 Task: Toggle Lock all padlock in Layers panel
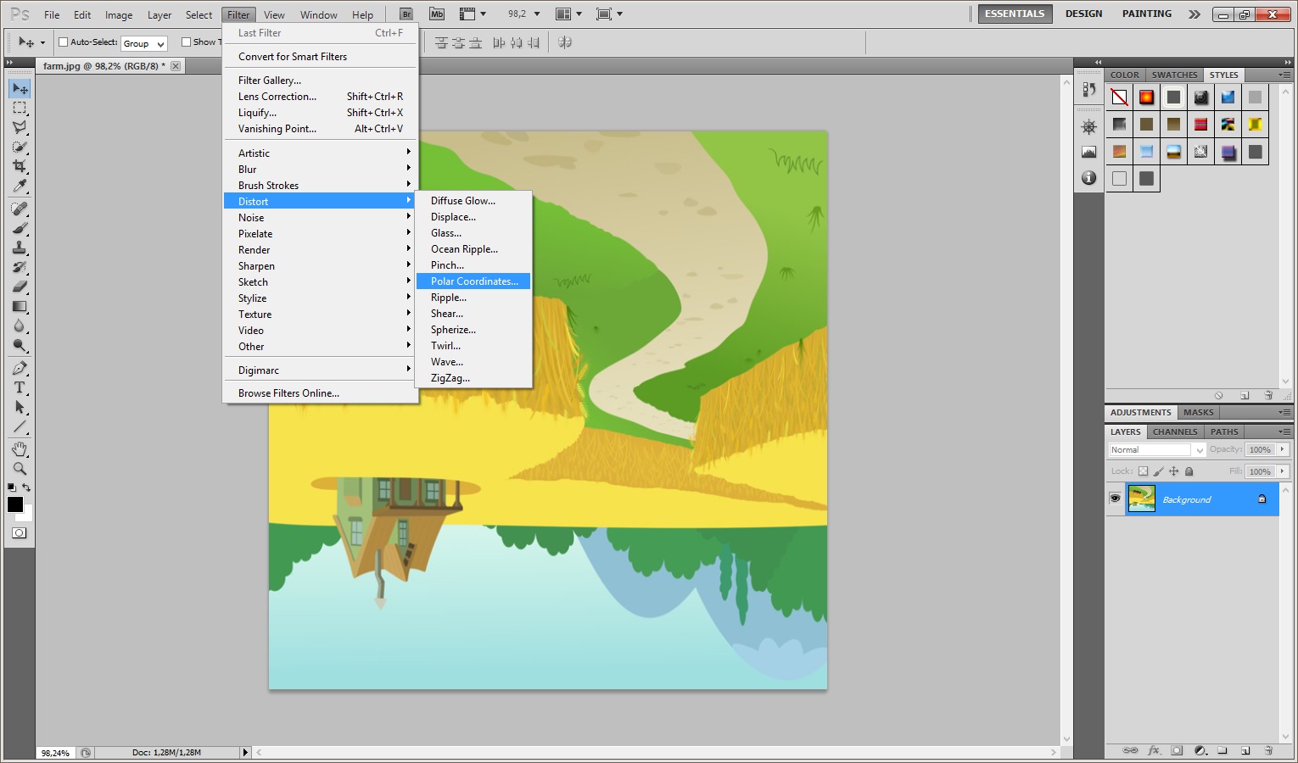pyautogui.click(x=1189, y=471)
